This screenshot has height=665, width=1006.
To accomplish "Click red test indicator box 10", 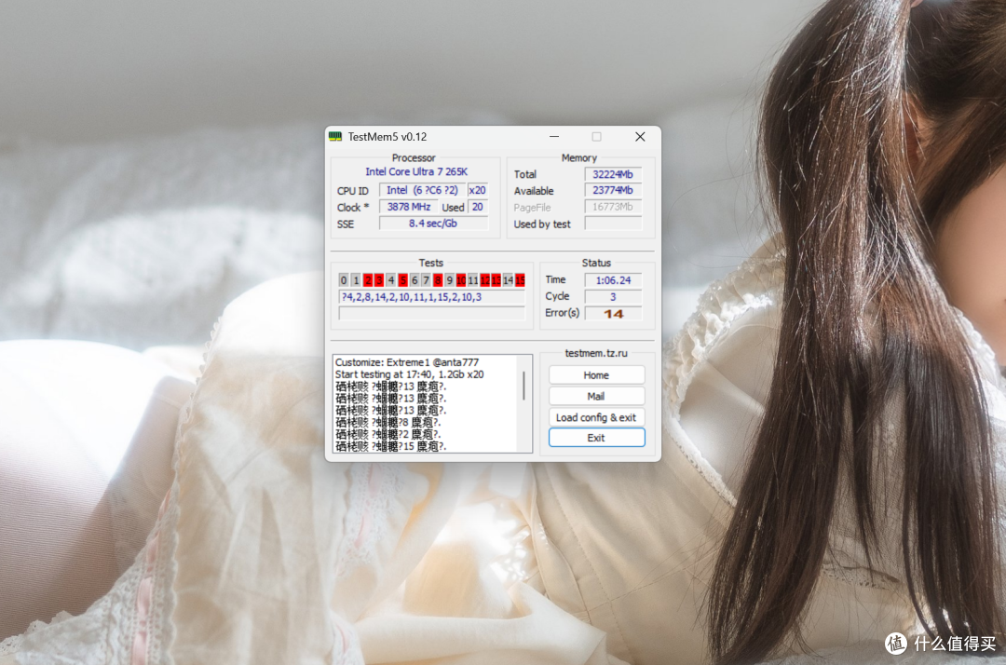I will click(x=461, y=280).
